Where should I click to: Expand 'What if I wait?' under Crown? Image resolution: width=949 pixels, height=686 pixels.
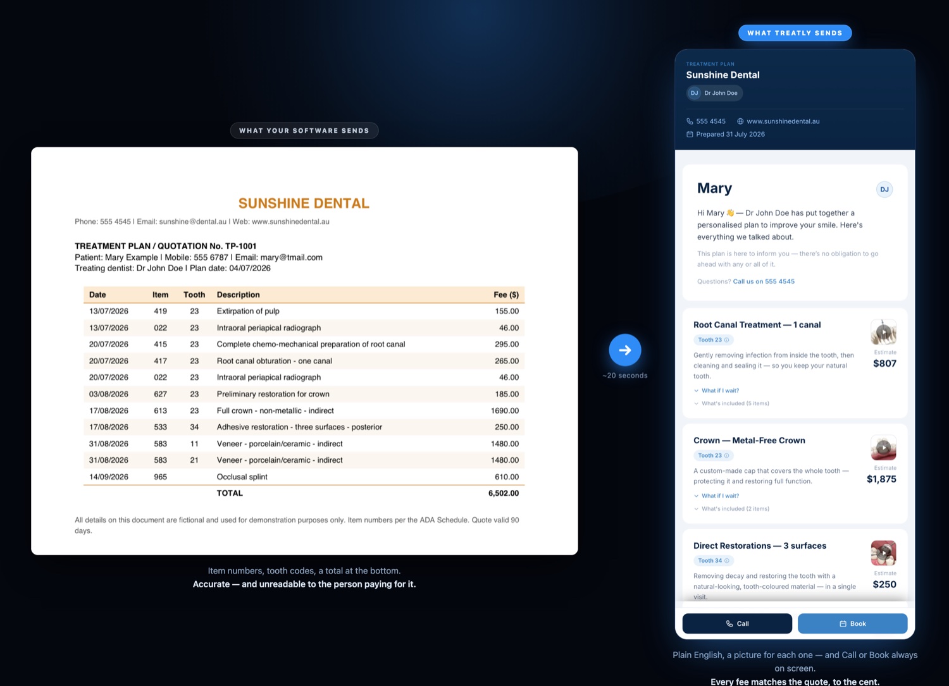tap(716, 496)
